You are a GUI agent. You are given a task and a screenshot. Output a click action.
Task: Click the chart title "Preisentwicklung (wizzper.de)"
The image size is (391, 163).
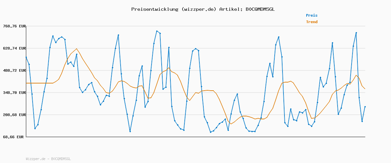click(174, 9)
